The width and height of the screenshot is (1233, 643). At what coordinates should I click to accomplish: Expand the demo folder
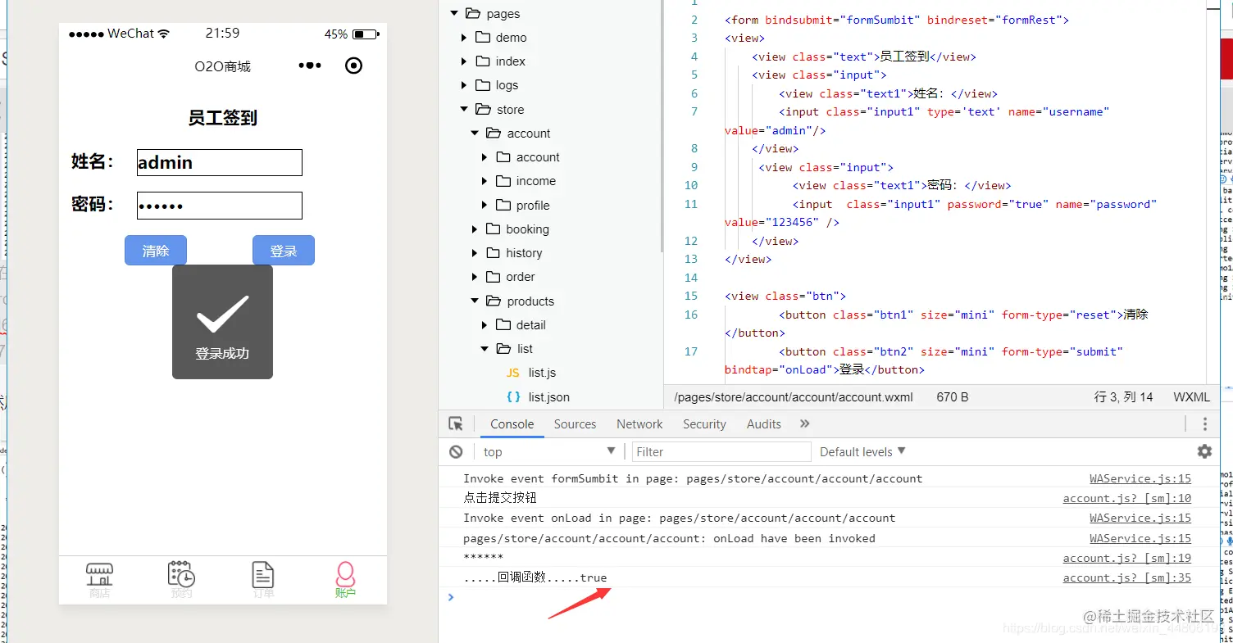pos(464,38)
